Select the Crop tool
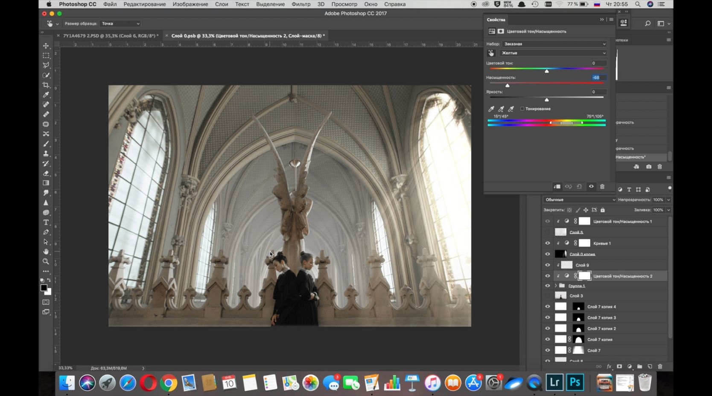 point(46,85)
